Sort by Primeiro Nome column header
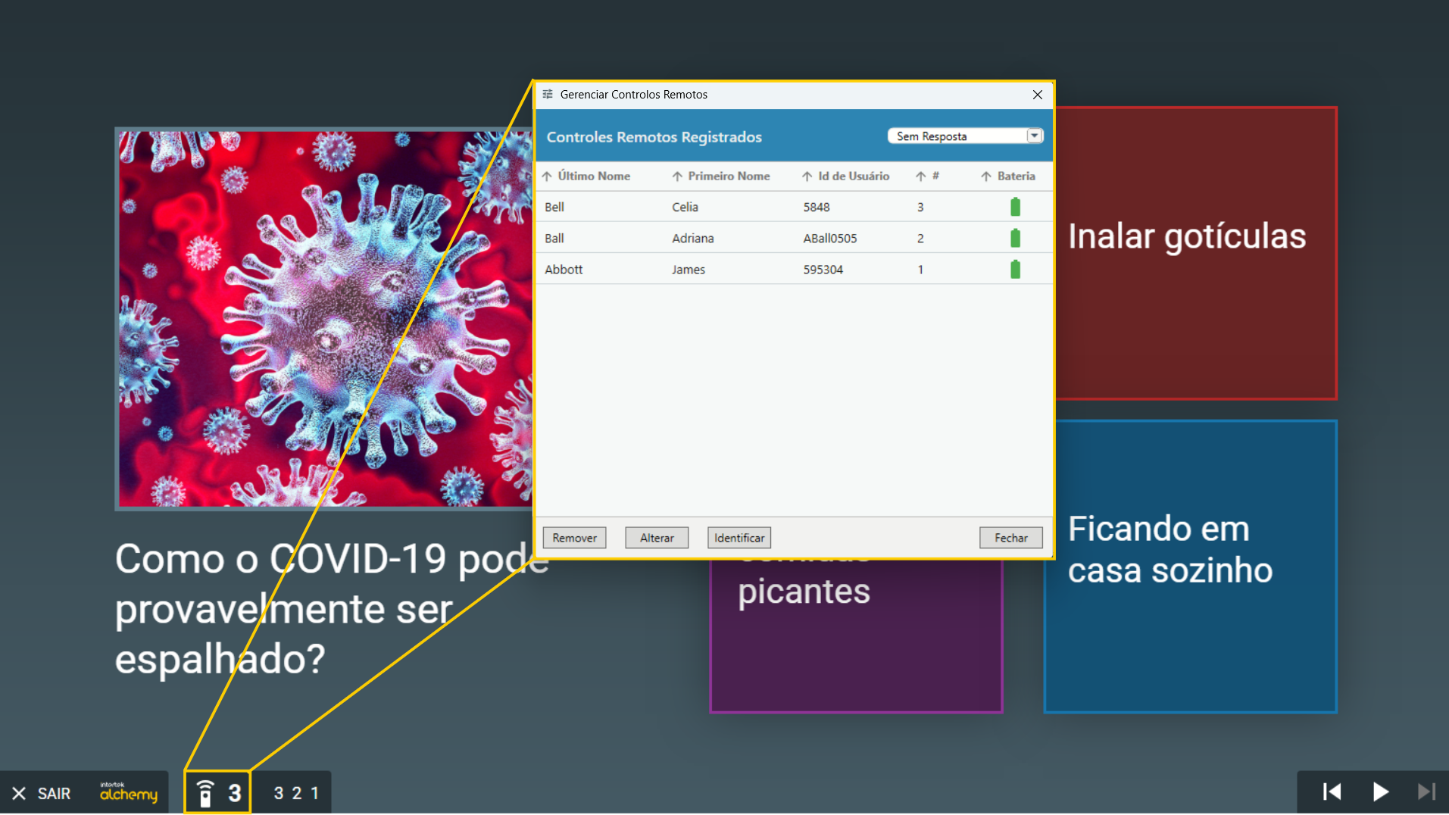The image size is (1449, 815). (x=728, y=176)
